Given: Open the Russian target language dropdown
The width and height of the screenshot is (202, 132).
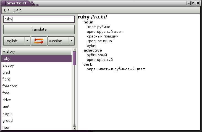Looking at the screenshot, I should click(61, 41).
